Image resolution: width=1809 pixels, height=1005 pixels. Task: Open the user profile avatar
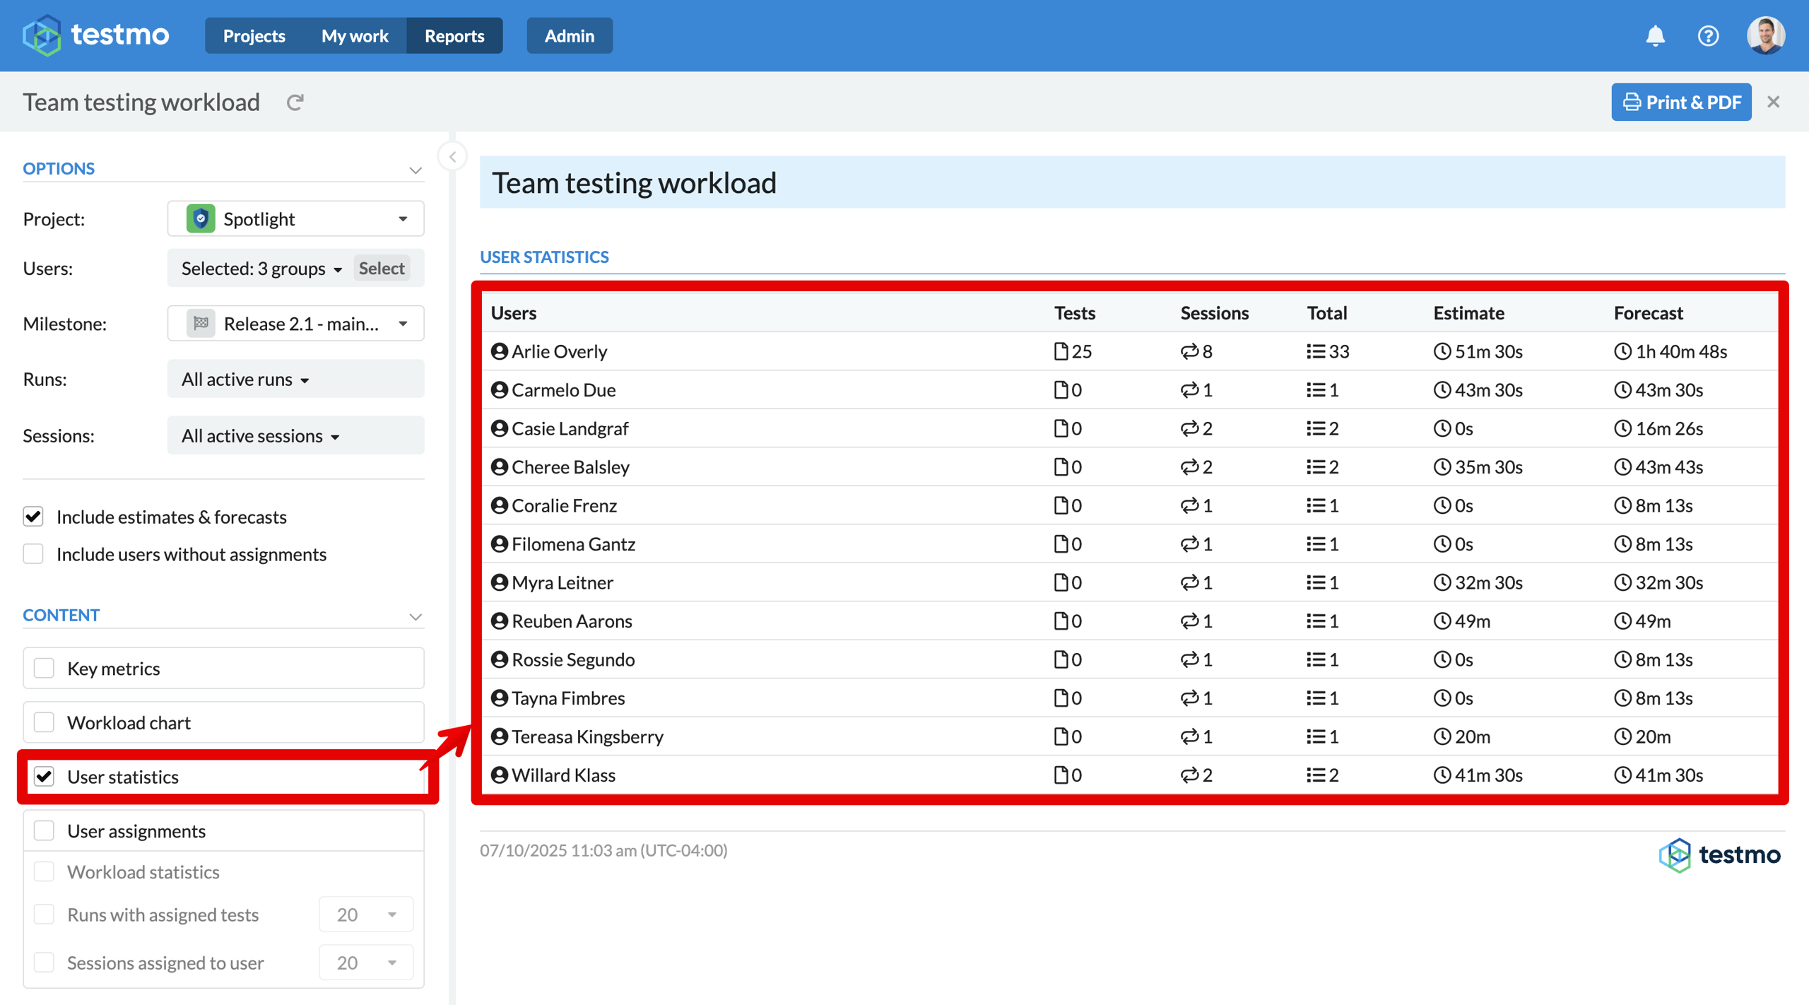(1765, 35)
